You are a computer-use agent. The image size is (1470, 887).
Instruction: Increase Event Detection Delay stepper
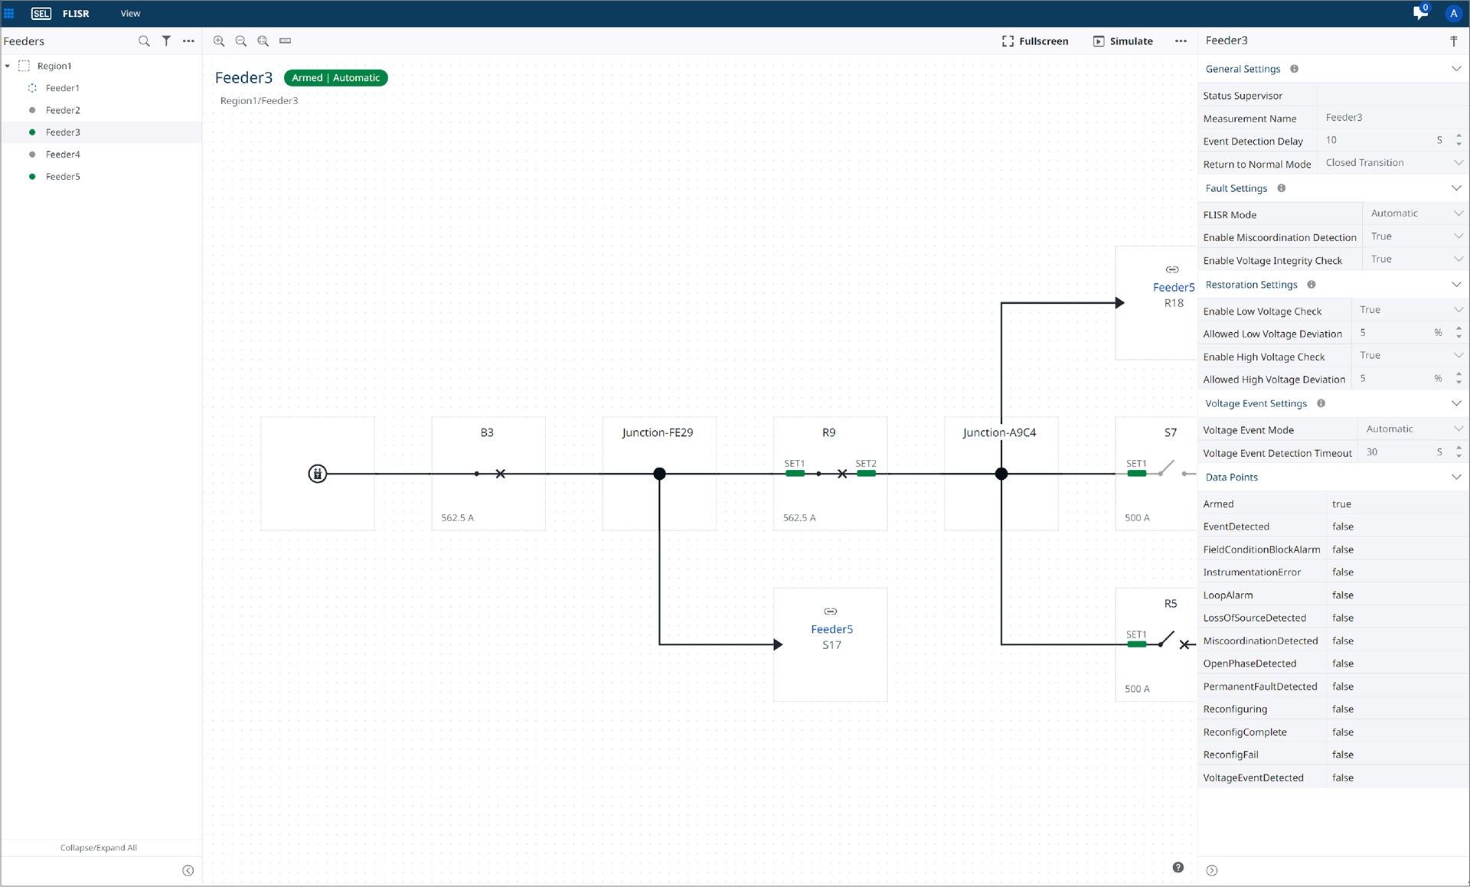click(1459, 136)
